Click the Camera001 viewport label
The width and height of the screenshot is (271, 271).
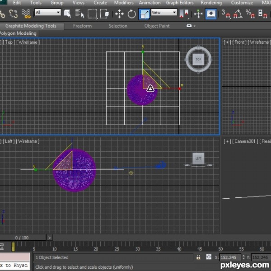[245, 141]
